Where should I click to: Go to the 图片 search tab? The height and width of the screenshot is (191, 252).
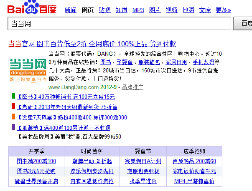(x=155, y=10)
